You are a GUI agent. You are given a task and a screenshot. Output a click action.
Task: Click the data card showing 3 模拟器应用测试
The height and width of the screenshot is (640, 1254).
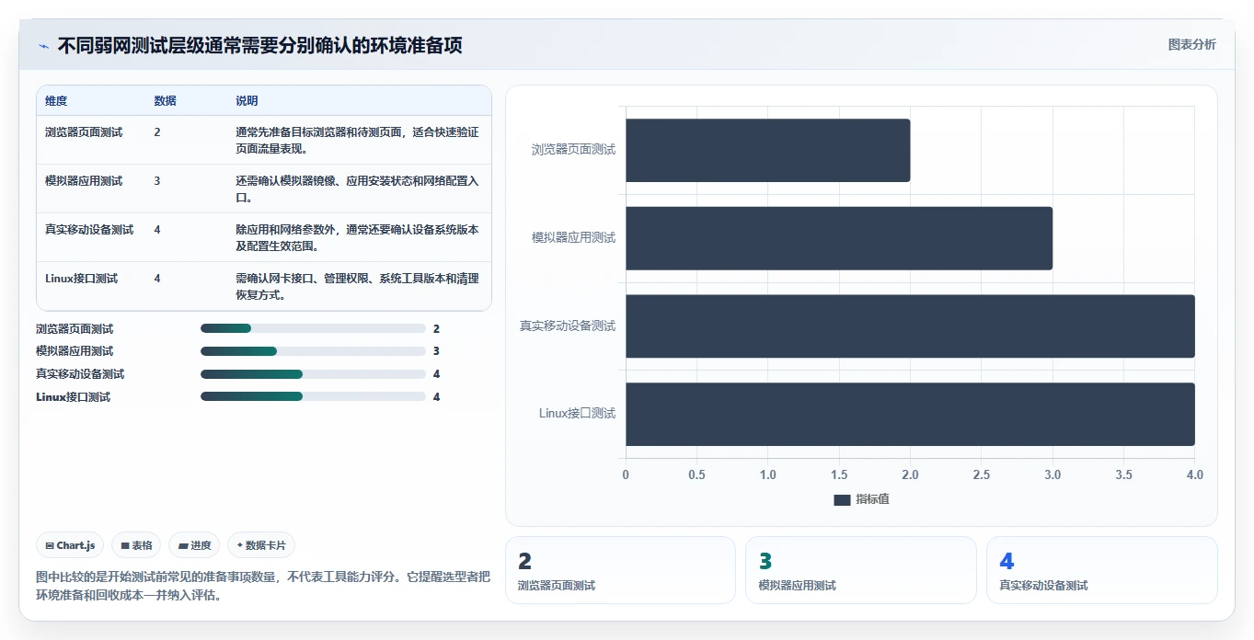pyautogui.click(x=861, y=570)
